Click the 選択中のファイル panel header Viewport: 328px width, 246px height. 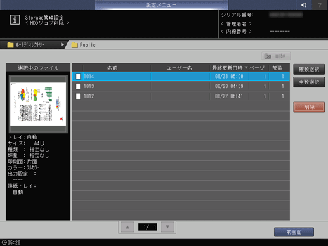38,68
